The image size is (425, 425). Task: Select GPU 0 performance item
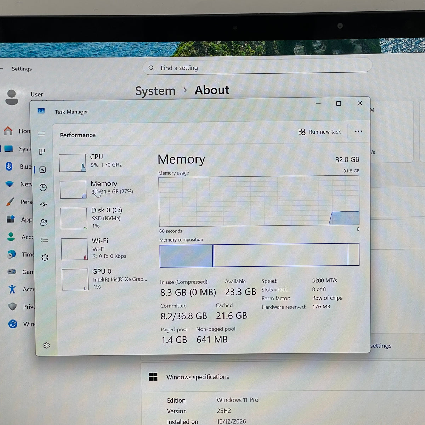(x=104, y=279)
